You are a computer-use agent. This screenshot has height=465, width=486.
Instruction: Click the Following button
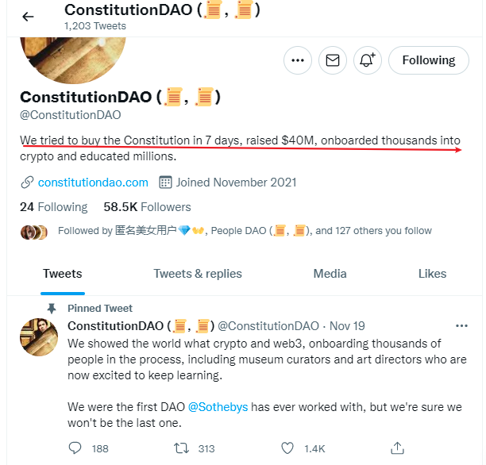point(428,60)
